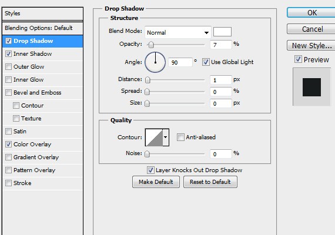Viewport: 335px width, 235px height.
Task: Click the Angle dial control
Action: coord(155,62)
